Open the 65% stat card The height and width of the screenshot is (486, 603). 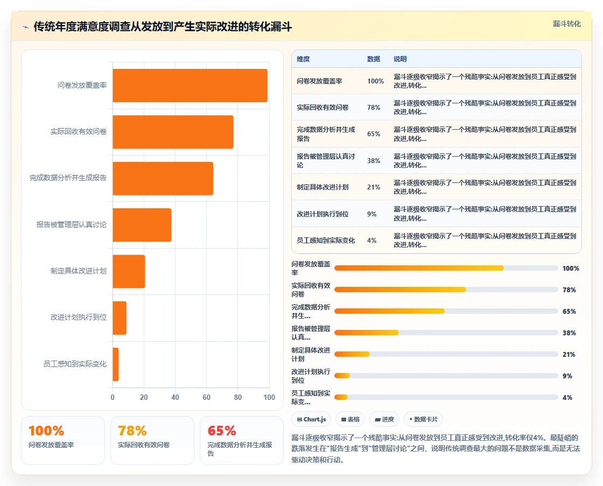(x=242, y=440)
